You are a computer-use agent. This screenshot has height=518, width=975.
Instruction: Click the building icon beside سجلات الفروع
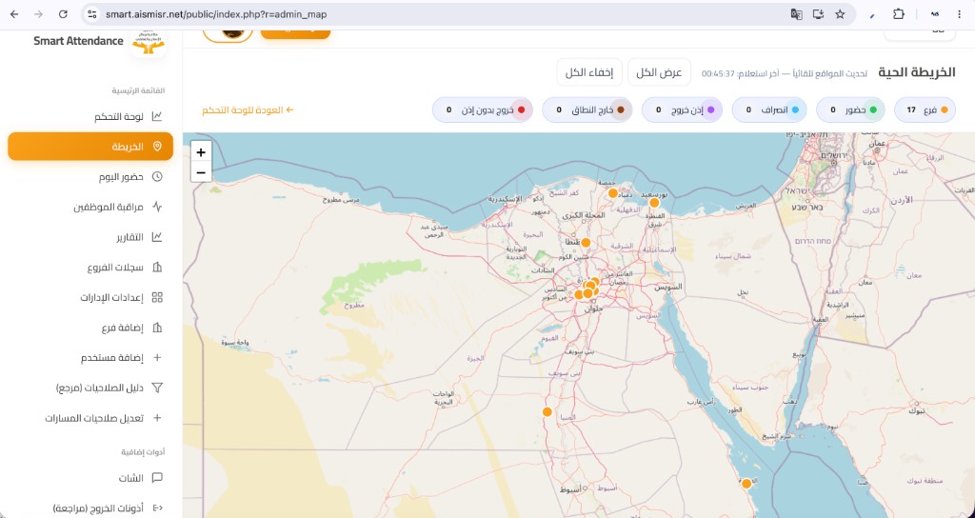tap(157, 268)
